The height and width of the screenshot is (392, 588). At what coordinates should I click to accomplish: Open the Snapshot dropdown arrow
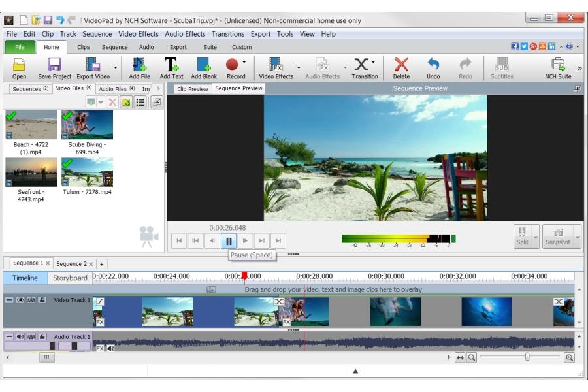click(x=576, y=237)
